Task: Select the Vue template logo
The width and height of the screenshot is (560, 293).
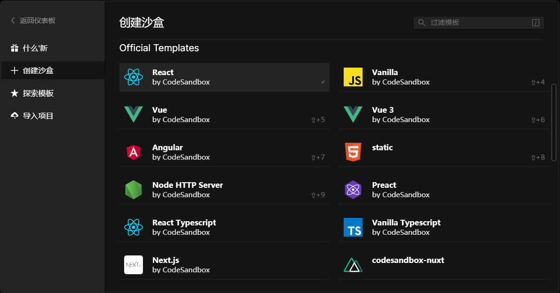Action: point(134,115)
